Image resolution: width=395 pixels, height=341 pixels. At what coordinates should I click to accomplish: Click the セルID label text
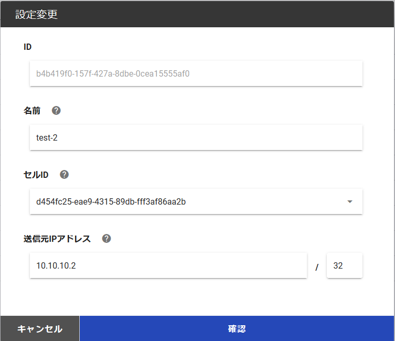tap(36, 175)
